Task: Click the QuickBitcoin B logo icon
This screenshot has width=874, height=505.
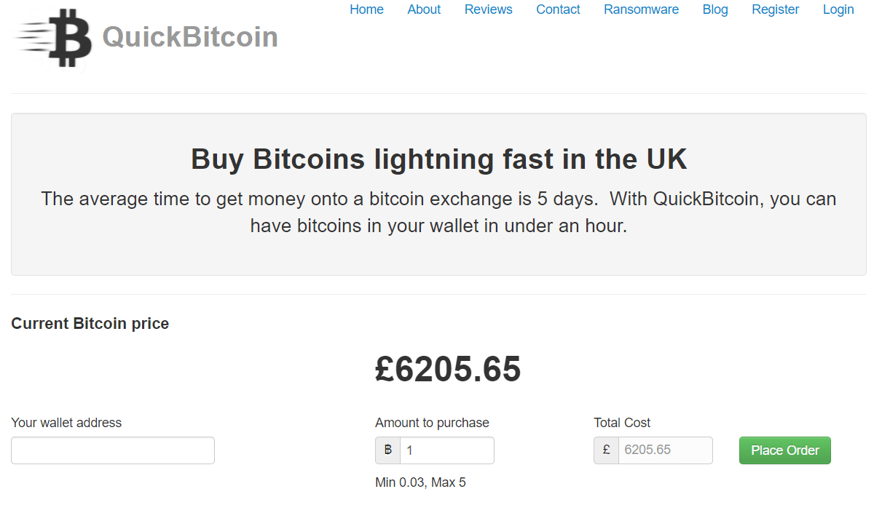Action: pyautogui.click(x=53, y=38)
